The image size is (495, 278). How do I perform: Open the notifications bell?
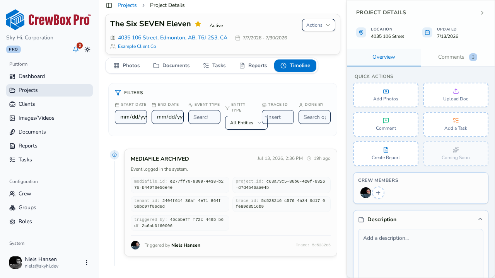(x=76, y=49)
